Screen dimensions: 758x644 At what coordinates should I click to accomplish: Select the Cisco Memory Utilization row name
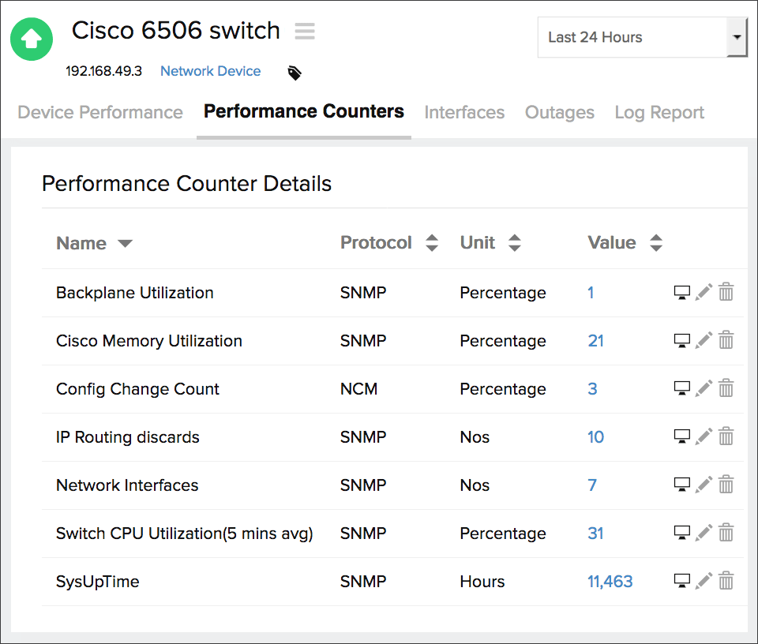click(149, 341)
